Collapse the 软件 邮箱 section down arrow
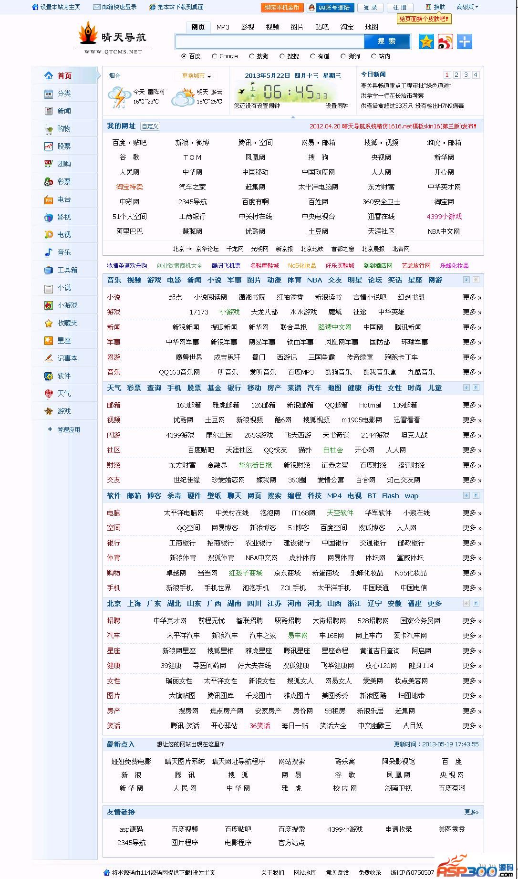Viewport: 518px width, 879px height. (x=466, y=495)
